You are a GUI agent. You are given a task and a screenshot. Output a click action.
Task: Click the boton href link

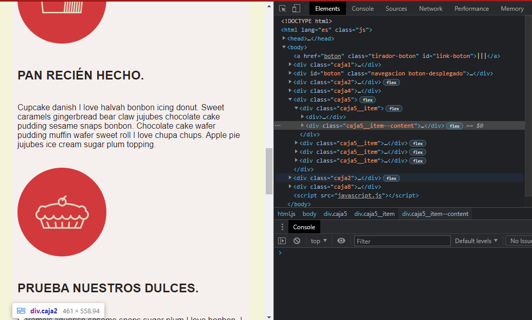[332, 56]
